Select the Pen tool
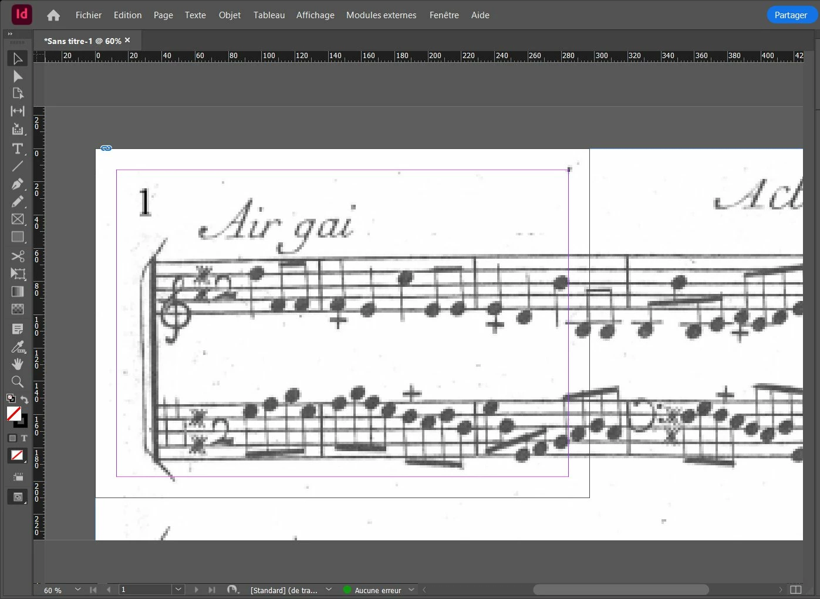 tap(18, 184)
